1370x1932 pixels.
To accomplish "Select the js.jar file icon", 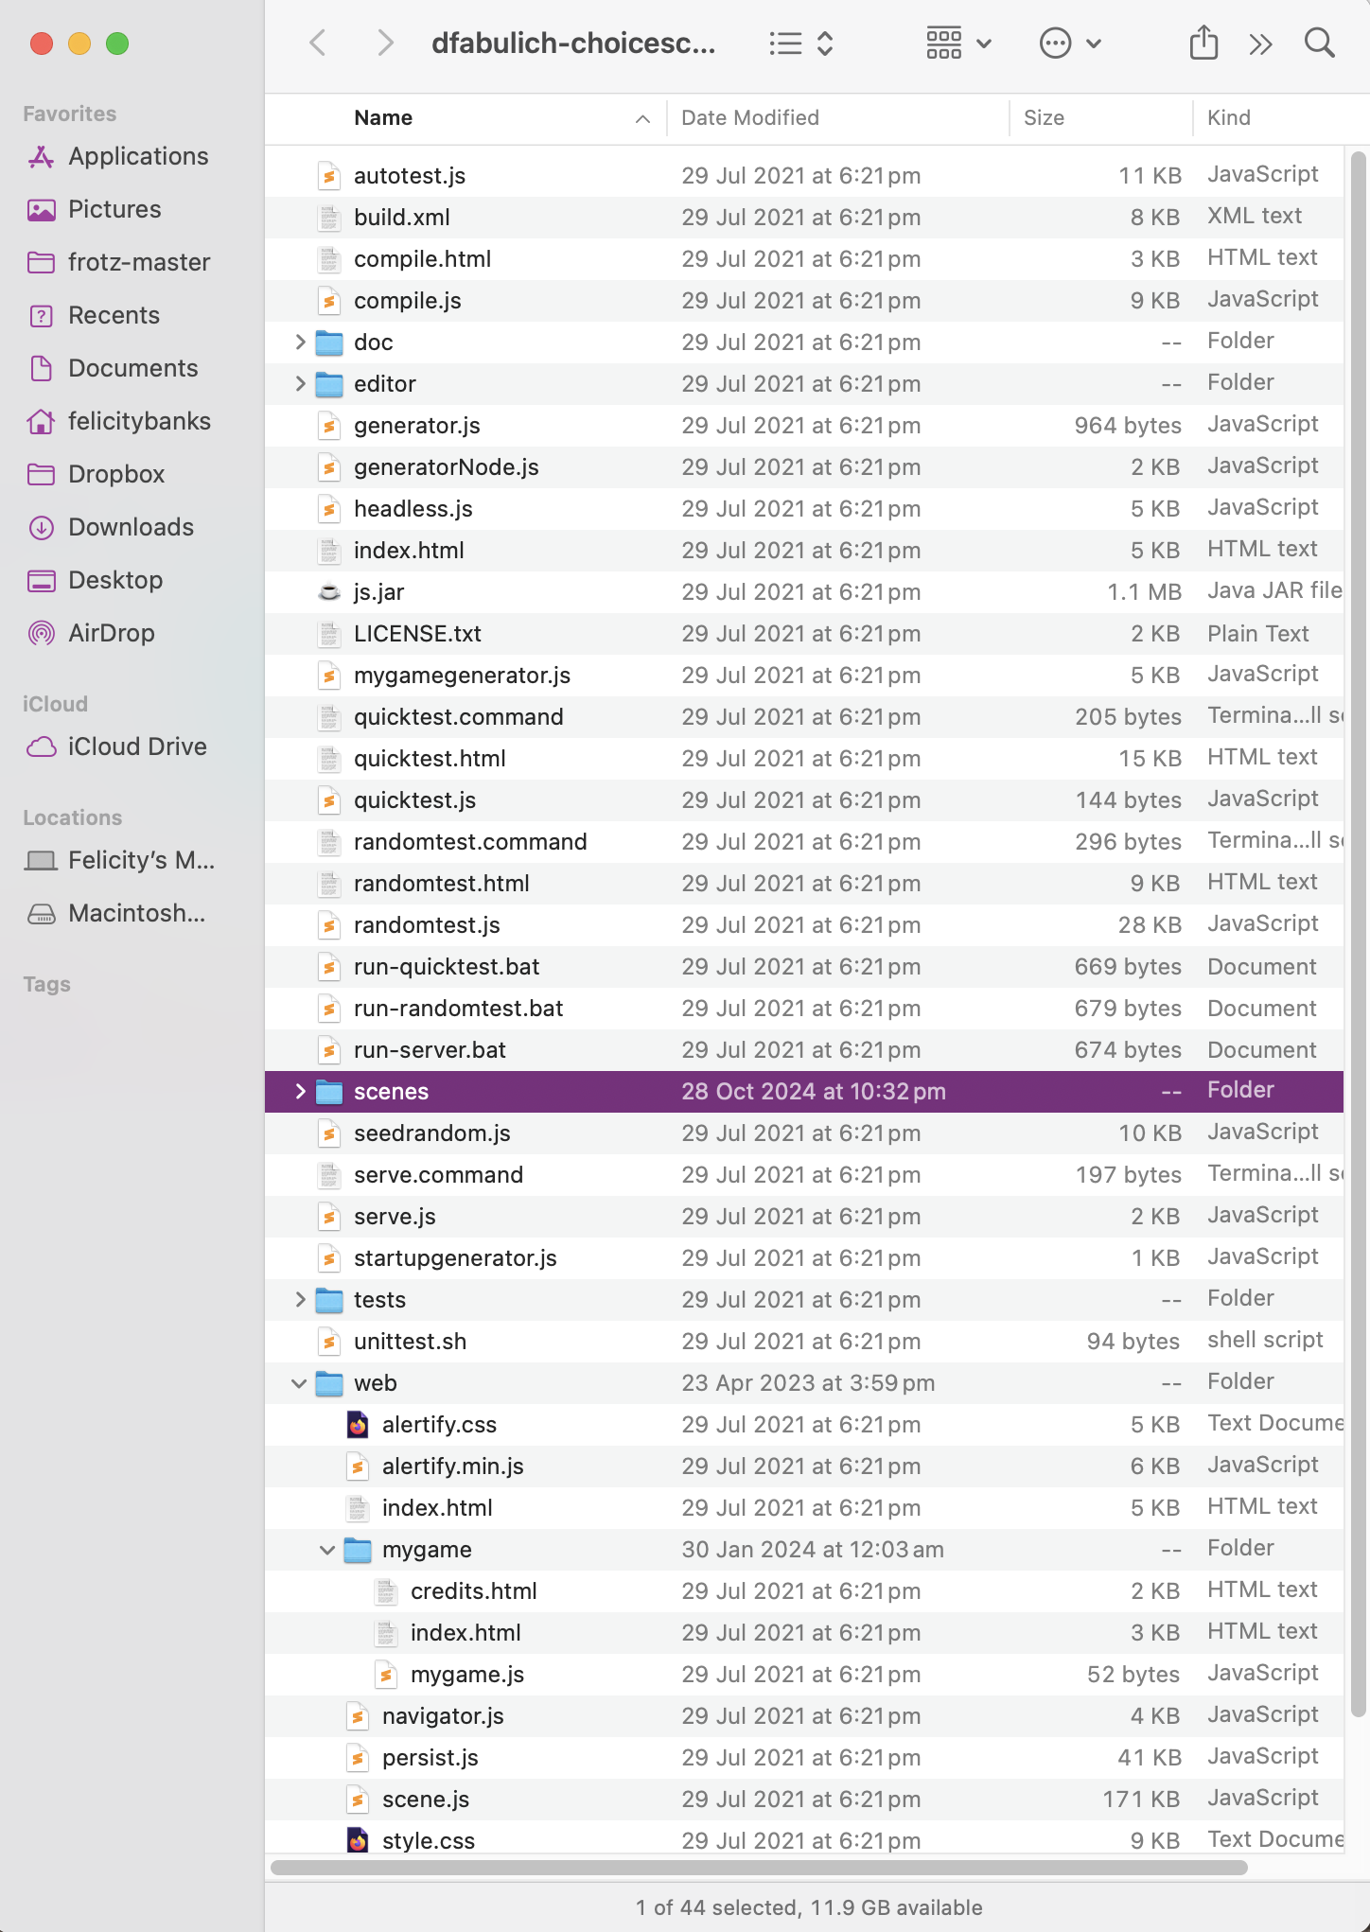I will pyautogui.click(x=328, y=592).
